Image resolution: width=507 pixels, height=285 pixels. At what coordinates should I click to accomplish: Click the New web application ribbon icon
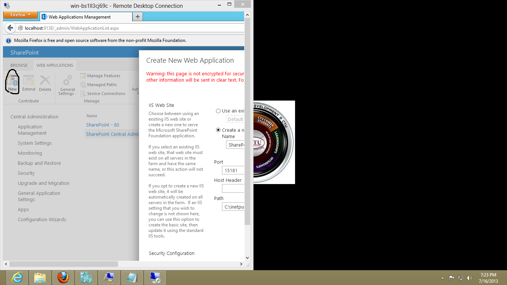pyautogui.click(x=13, y=83)
